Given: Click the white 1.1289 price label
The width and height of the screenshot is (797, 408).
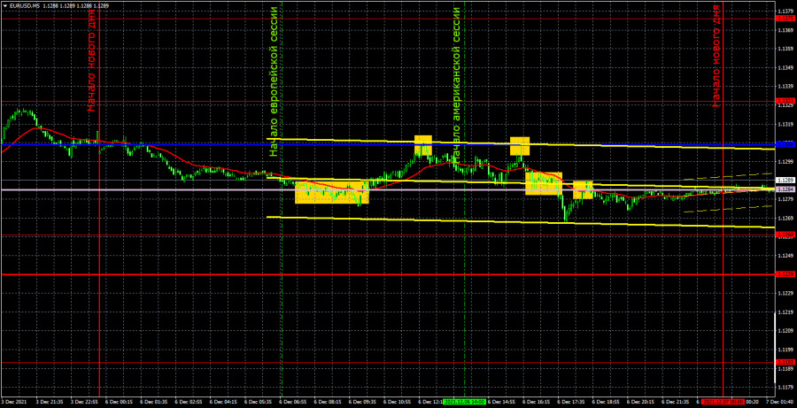Looking at the screenshot, I should (785, 181).
